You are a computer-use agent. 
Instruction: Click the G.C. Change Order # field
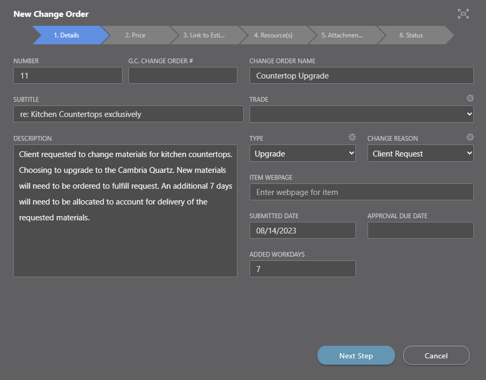tap(183, 76)
